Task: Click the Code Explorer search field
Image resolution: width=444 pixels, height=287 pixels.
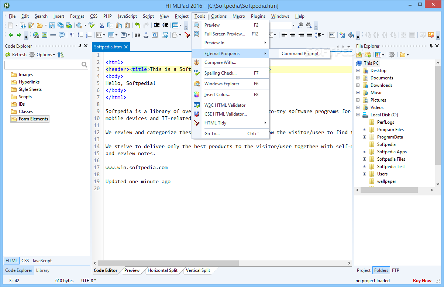Action: (x=43, y=65)
